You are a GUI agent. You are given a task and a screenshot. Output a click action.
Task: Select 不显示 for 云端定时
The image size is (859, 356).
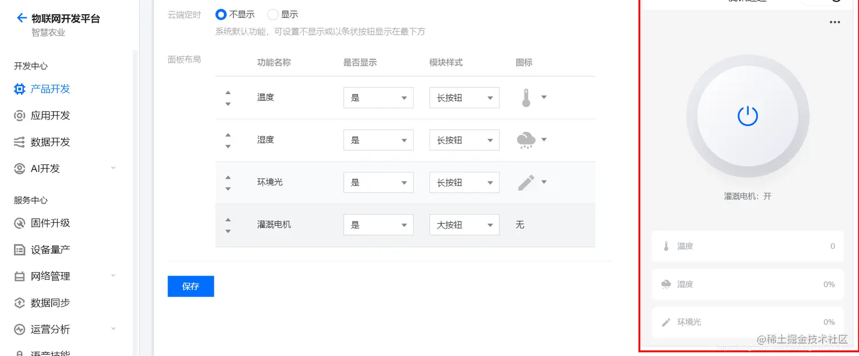221,14
